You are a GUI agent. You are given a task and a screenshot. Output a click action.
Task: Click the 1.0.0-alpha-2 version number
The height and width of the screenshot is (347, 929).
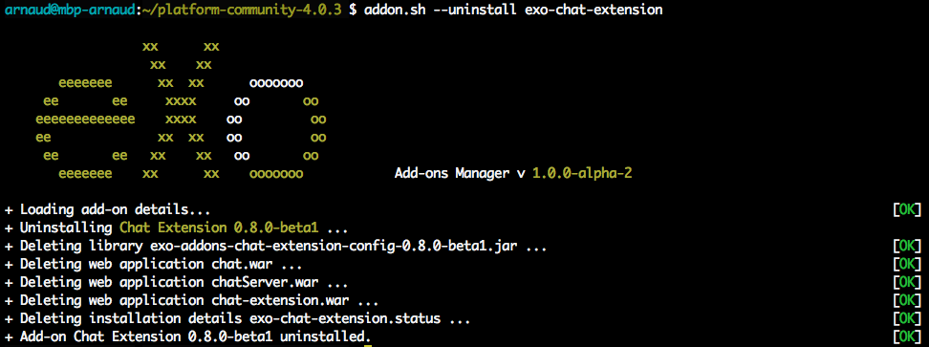pos(586,174)
